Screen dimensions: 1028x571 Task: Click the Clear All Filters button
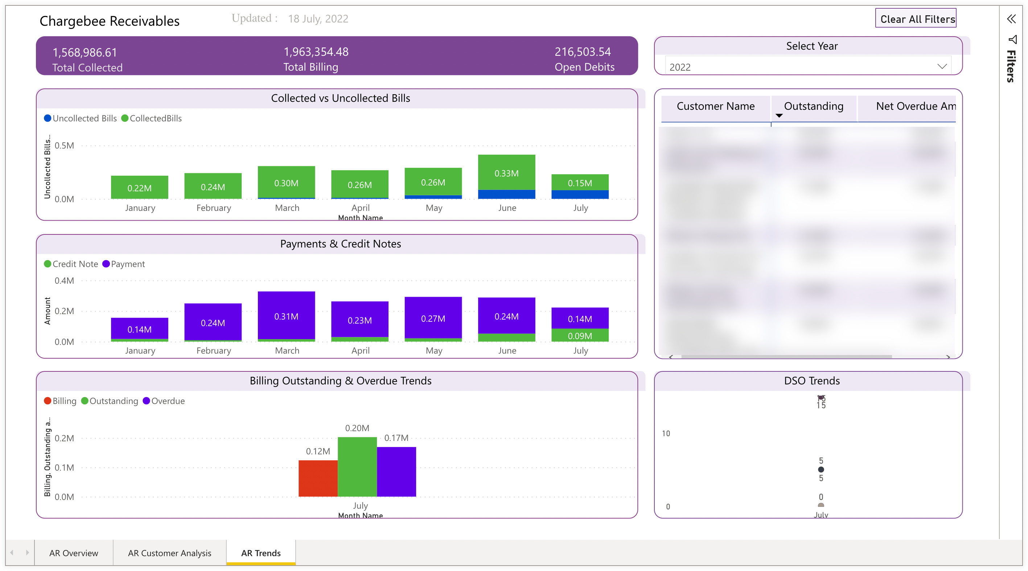(916, 18)
